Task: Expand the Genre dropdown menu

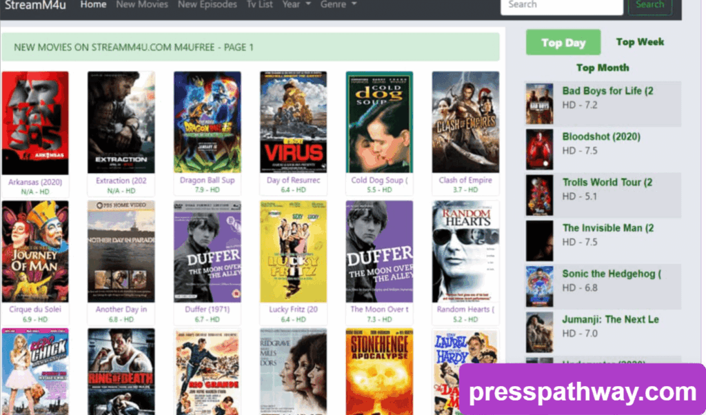Action: click(x=338, y=5)
